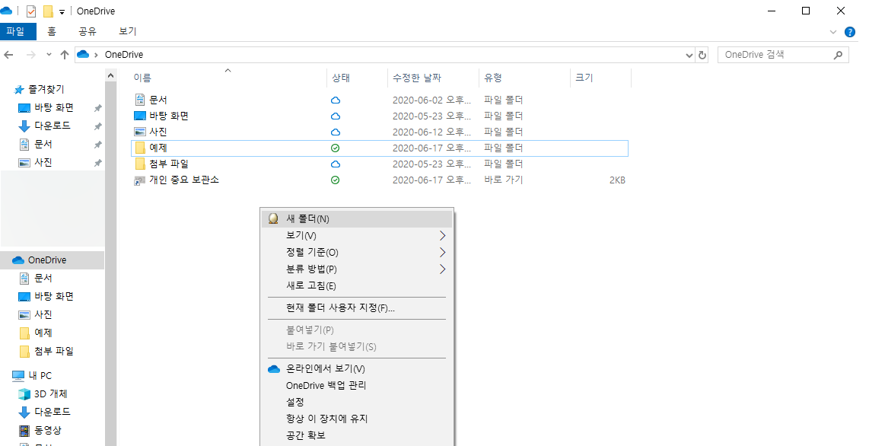Viewport: 869px width, 446px height.
Task: Choose 설정 in context menu
Action: coord(356,402)
